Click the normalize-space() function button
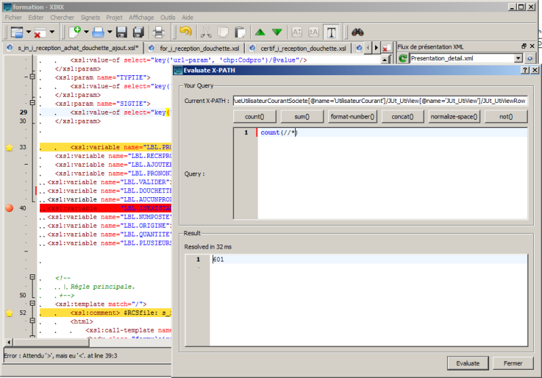 454,117
